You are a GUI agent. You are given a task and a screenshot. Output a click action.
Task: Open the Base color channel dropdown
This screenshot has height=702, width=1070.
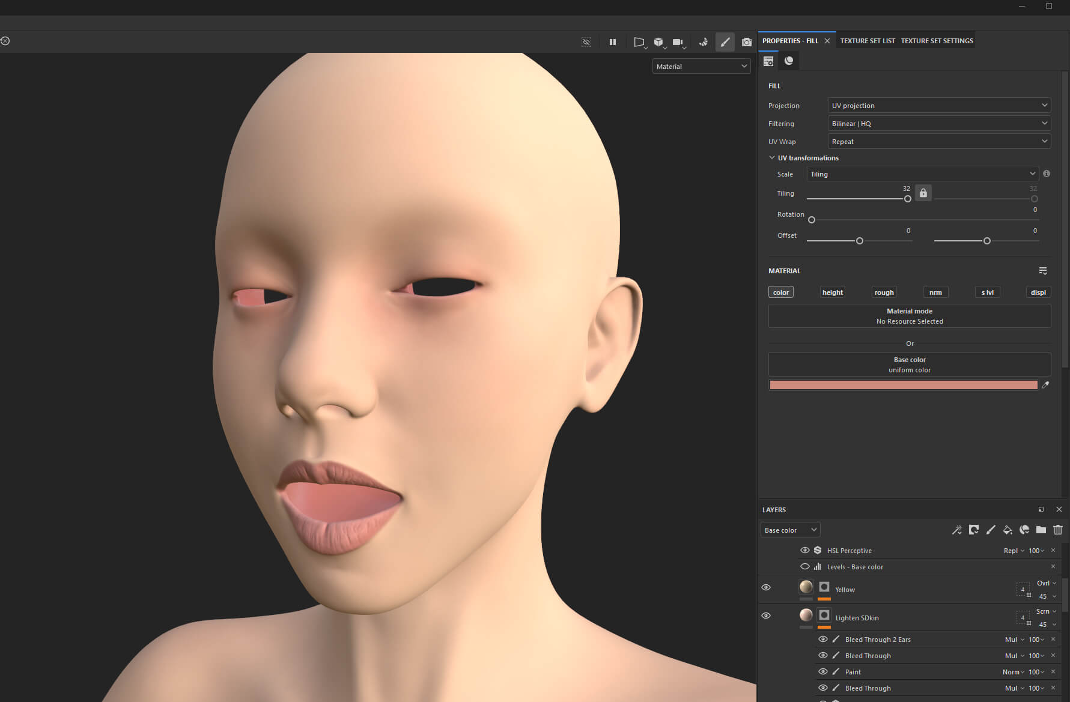pyautogui.click(x=790, y=530)
